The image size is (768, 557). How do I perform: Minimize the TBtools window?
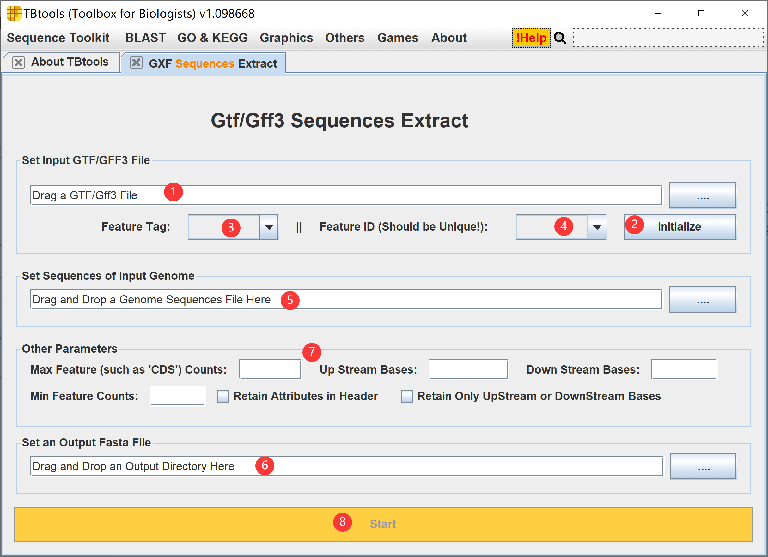(658, 14)
